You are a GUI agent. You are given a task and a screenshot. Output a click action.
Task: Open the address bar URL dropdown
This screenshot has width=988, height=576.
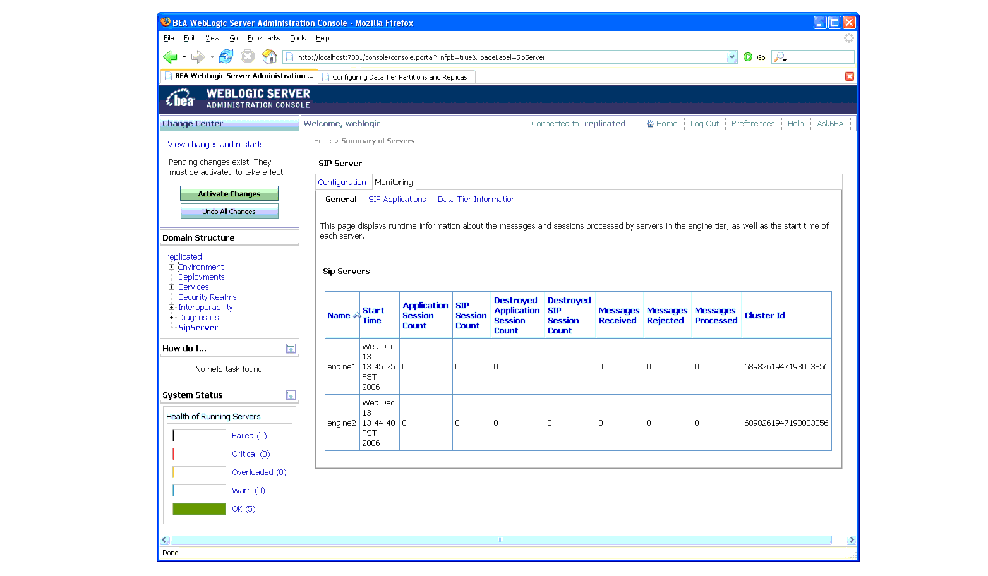tap(732, 57)
